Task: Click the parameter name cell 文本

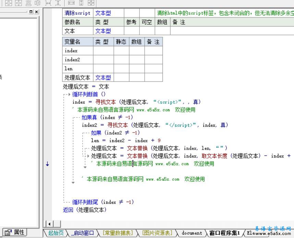Action: click(78, 31)
